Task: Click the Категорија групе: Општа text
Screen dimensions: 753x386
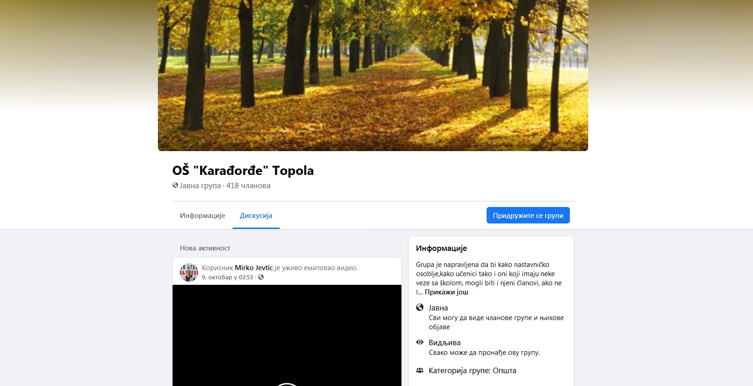Action: pyautogui.click(x=472, y=370)
